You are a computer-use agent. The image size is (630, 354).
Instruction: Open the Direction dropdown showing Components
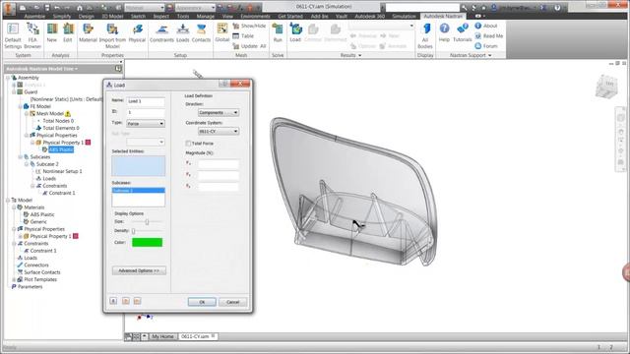click(219, 113)
